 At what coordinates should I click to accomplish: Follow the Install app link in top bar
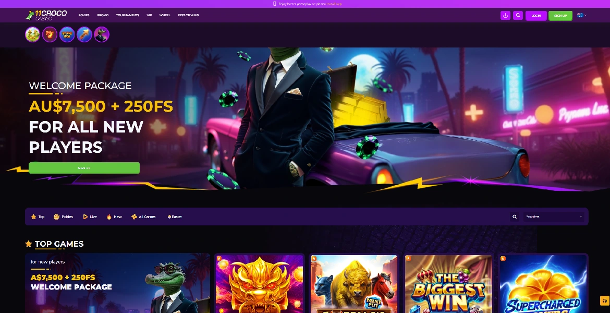pos(334,4)
